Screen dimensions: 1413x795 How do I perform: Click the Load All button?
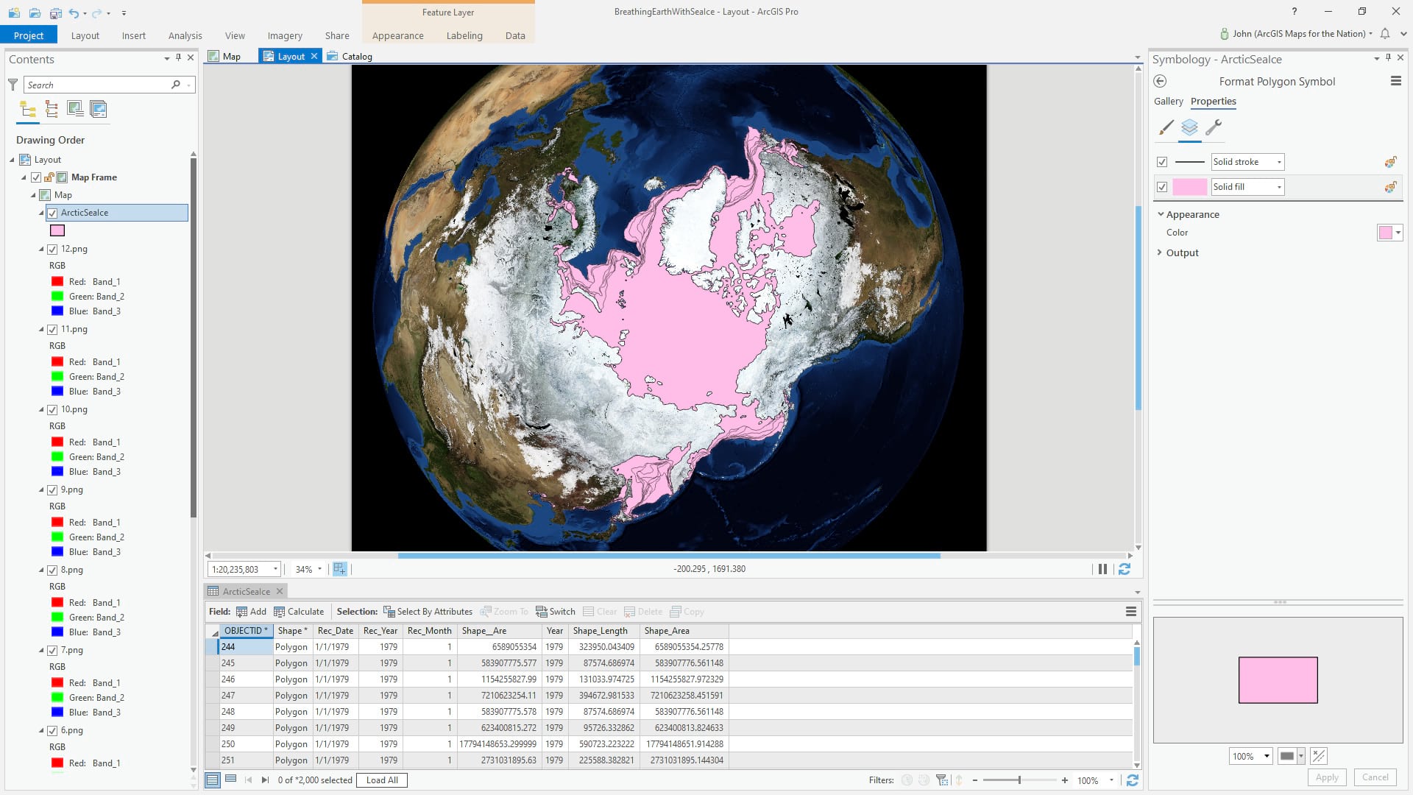[x=382, y=780]
